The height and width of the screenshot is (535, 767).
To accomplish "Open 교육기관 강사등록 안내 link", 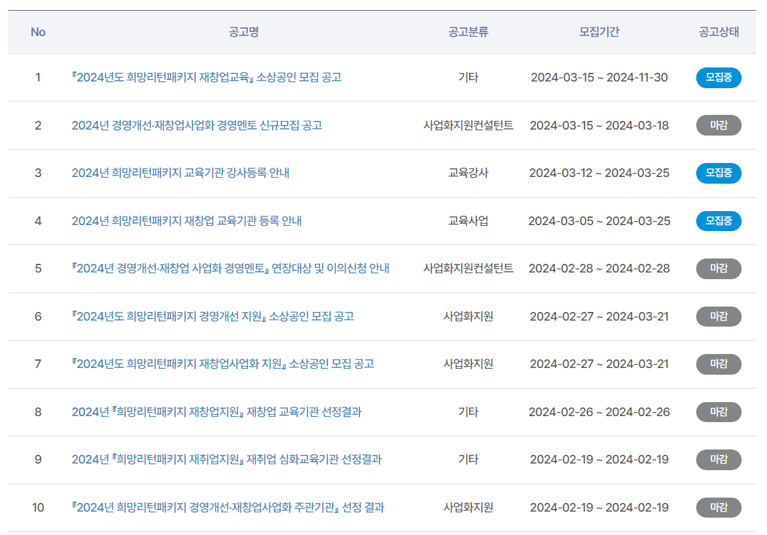I will coord(180,172).
